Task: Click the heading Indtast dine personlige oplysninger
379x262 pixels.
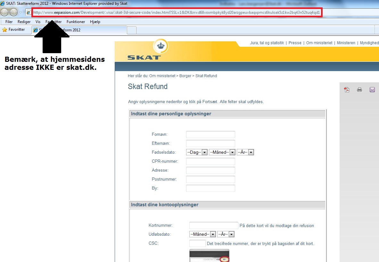Action: coord(171,114)
